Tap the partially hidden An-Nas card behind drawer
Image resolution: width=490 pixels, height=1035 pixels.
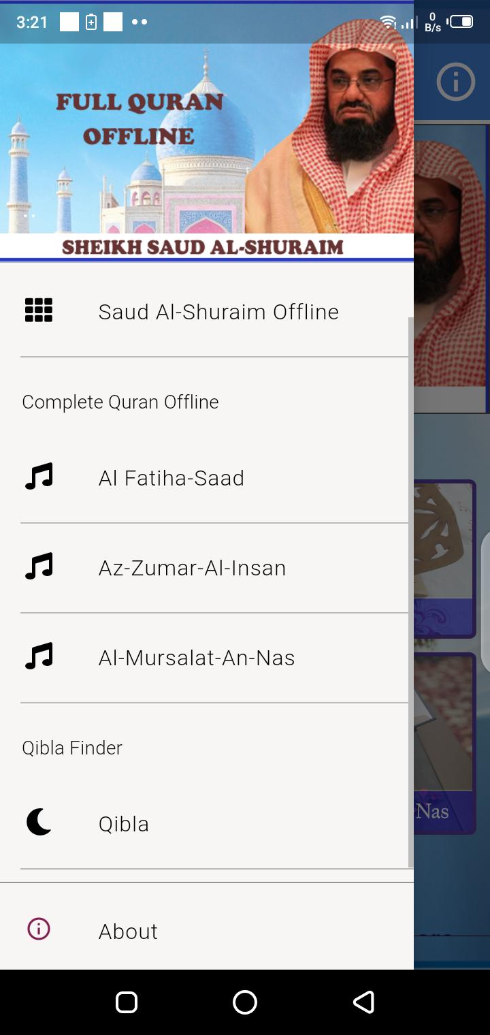point(444,744)
